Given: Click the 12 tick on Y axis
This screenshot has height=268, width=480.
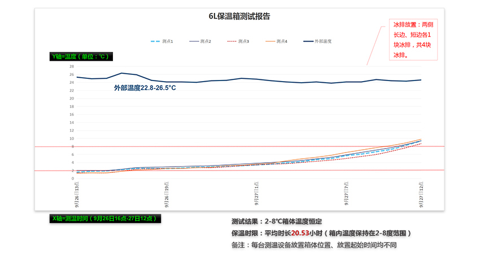Looking at the screenshot, I should [72, 130].
